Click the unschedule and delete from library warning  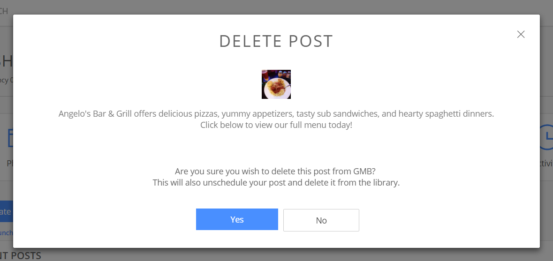[x=276, y=183]
